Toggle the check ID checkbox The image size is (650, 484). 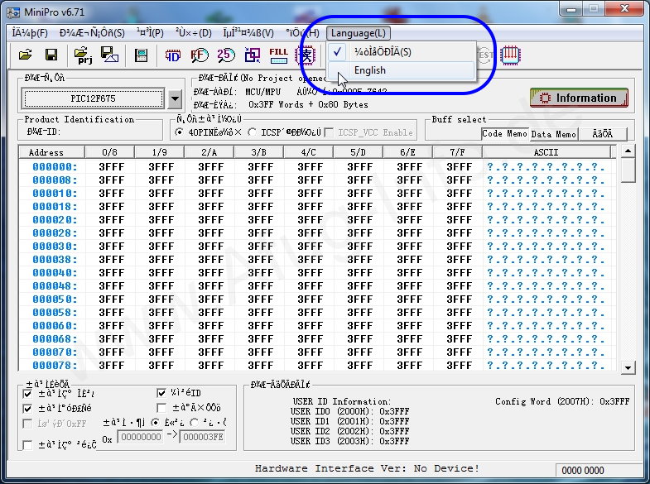tap(161, 392)
